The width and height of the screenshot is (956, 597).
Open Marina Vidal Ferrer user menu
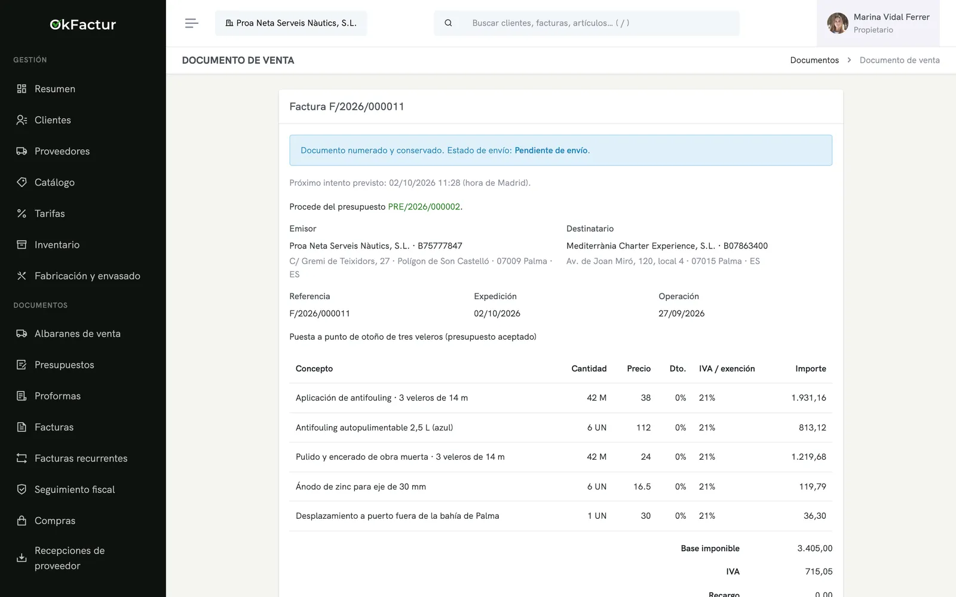pyautogui.click(x=878, y=23)
